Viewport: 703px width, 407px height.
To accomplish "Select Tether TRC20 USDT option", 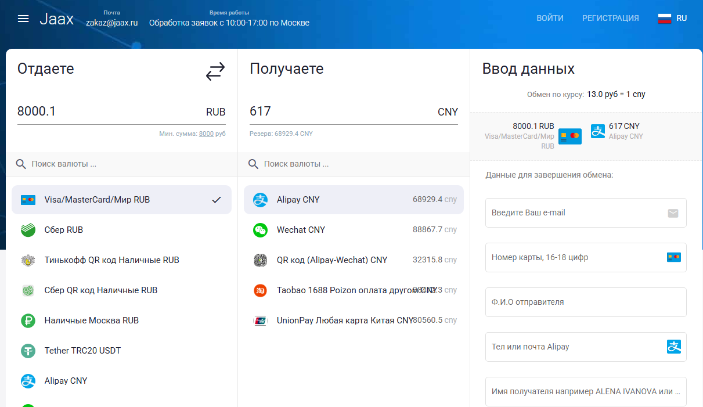I will point(121,351).
